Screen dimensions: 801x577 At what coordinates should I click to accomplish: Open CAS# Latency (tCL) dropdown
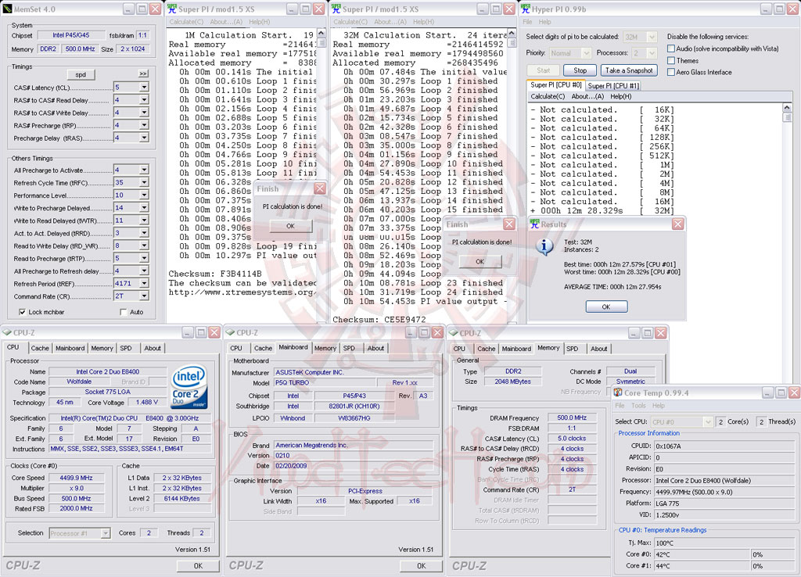[x=144, y=88]
